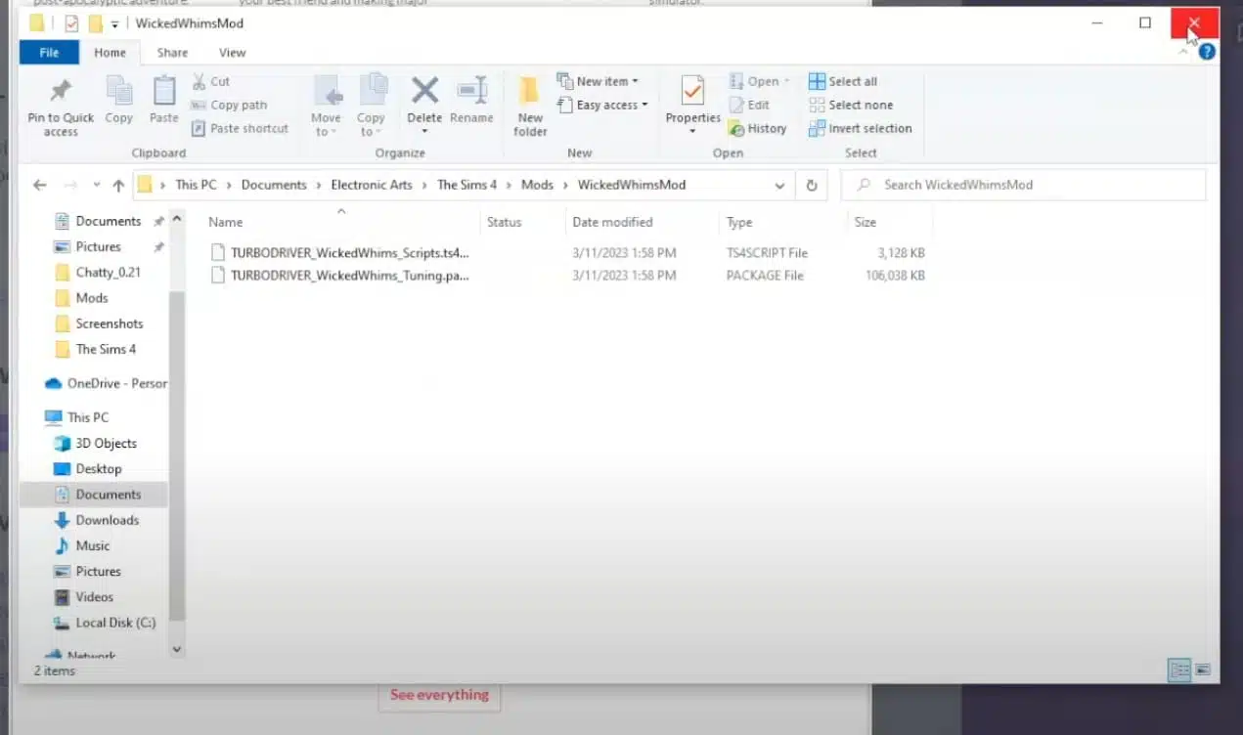The image size is (1243, 735).
Task: Click Edit in the ribbon
Action: 749,106
